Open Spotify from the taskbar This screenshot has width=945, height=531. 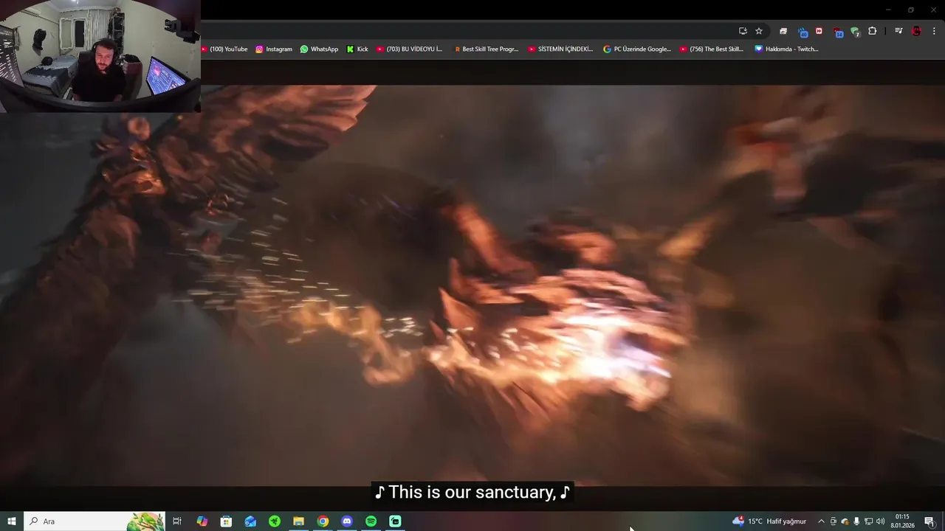(x=371, y=521)
